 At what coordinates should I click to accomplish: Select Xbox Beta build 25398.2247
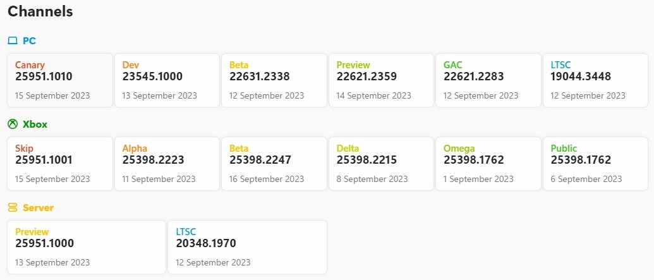pyautogui.click(x=274, y=164)
